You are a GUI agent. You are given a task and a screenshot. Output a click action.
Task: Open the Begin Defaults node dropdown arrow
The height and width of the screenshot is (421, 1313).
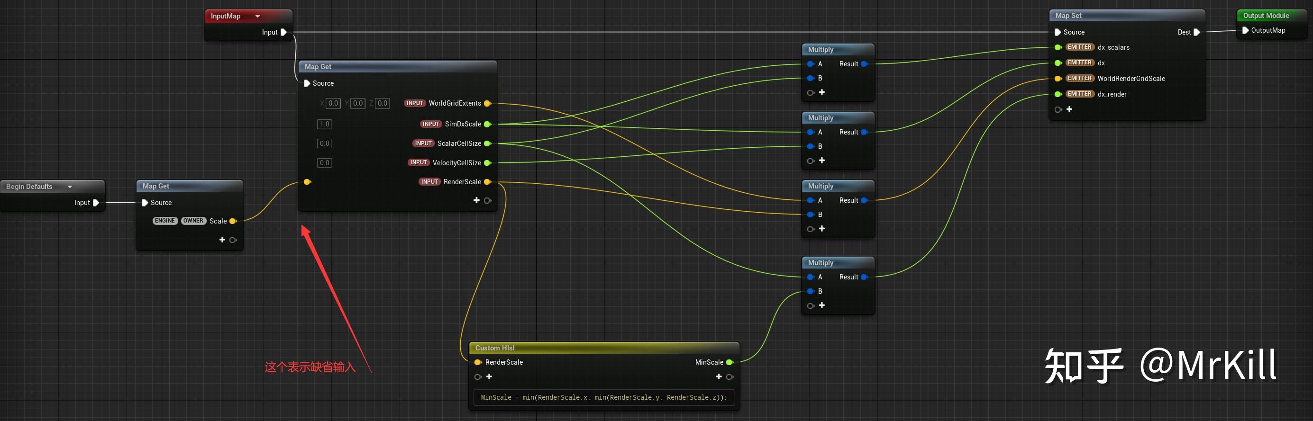coord(70,187)
